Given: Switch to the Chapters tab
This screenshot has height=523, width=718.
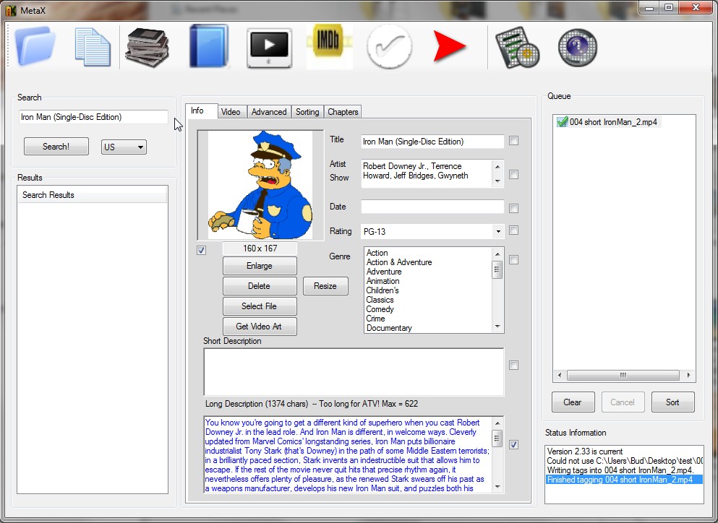Looking at the screenshot, I should point(343,112).
